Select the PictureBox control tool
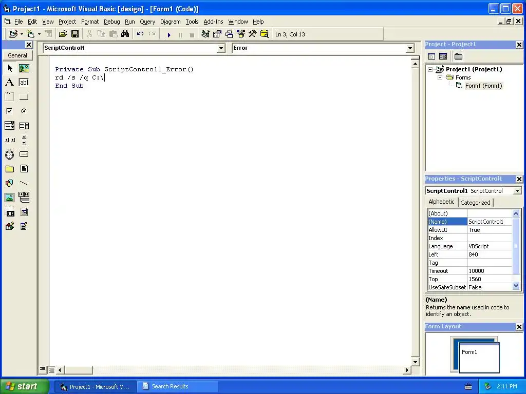This screenshot has height=394, width=526. (x=24, y=68)
